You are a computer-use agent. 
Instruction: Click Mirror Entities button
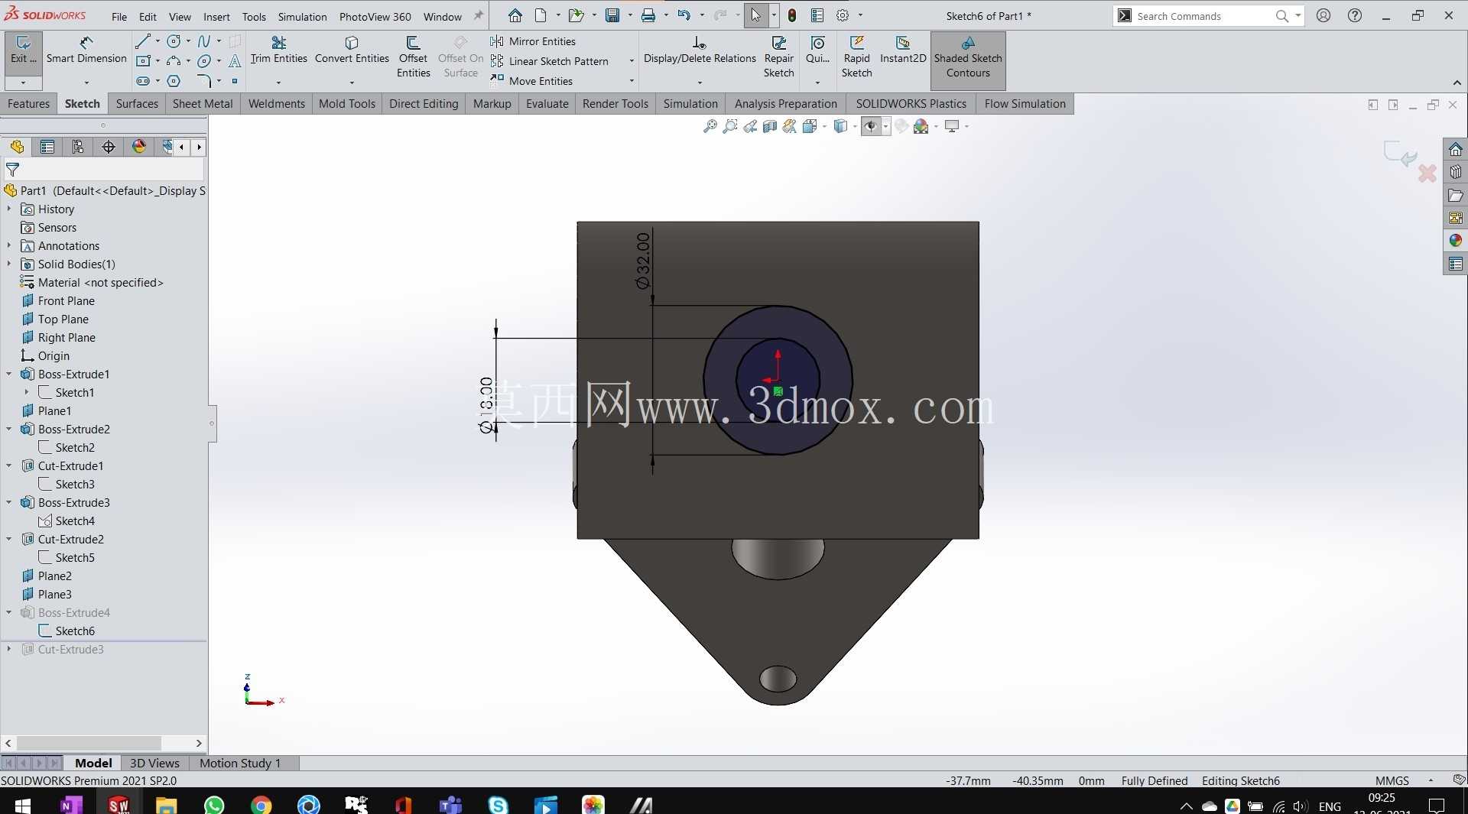click(x=534, y=41)
